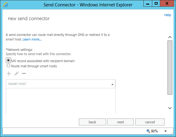Image resolution: width=176 pixels, height=137 pixels.
Task: Click the next button
Action: [121, 122]
